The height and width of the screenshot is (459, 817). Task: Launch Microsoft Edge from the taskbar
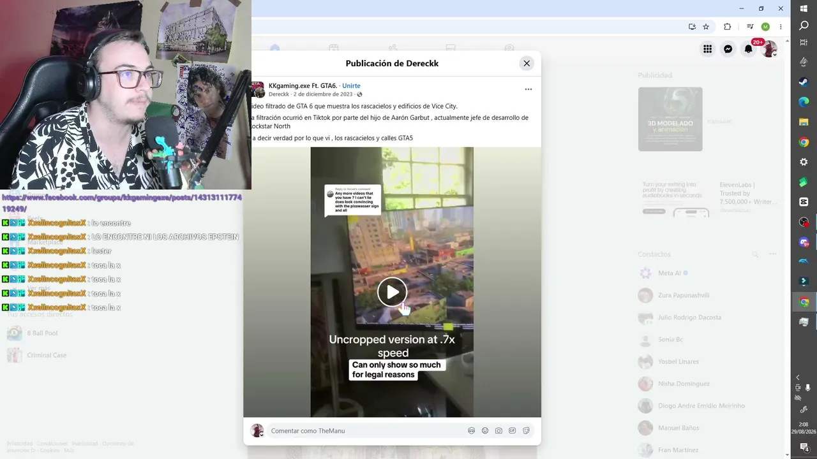(x=804, y=102)
